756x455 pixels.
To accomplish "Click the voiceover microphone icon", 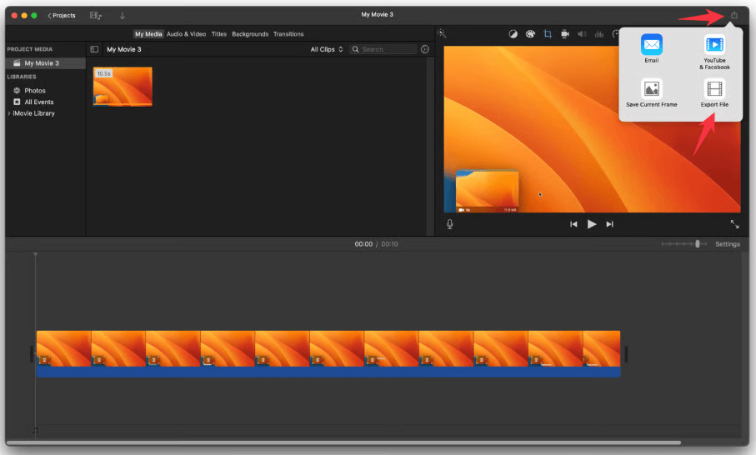I will coord(449,224).
